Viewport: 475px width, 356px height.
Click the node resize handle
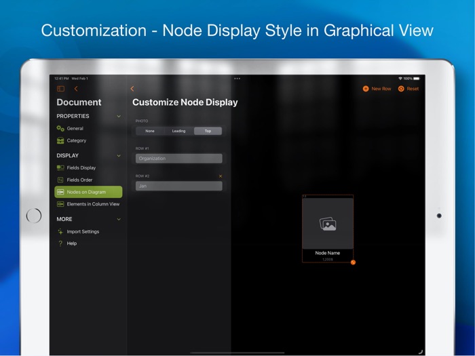pyautogui.click(x=353, y=262)
